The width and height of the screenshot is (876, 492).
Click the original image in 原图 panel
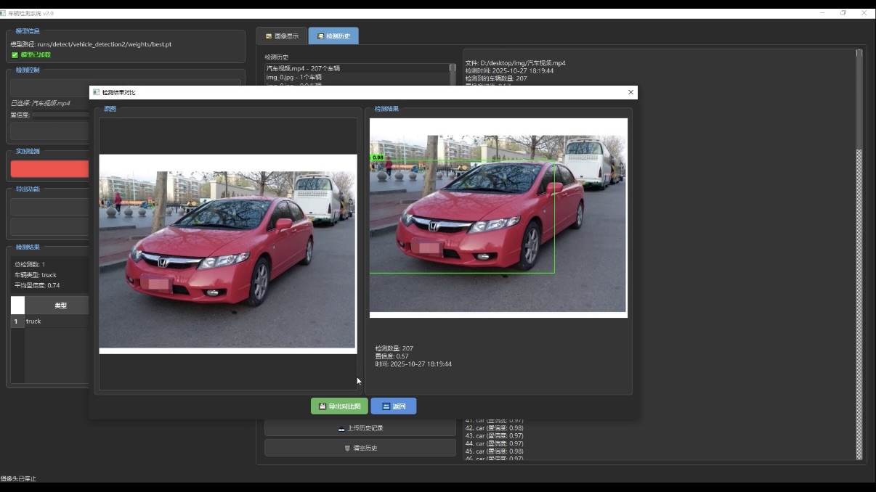coord(228,254)
